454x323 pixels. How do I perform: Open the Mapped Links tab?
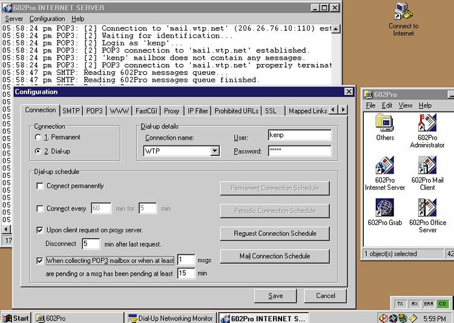click(x=308, y=111)
